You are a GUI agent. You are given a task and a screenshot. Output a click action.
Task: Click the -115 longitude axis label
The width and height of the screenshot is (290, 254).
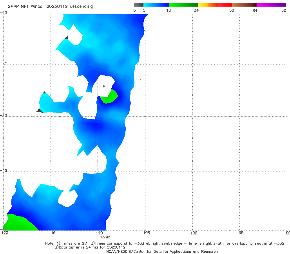[x=51, y=233]
